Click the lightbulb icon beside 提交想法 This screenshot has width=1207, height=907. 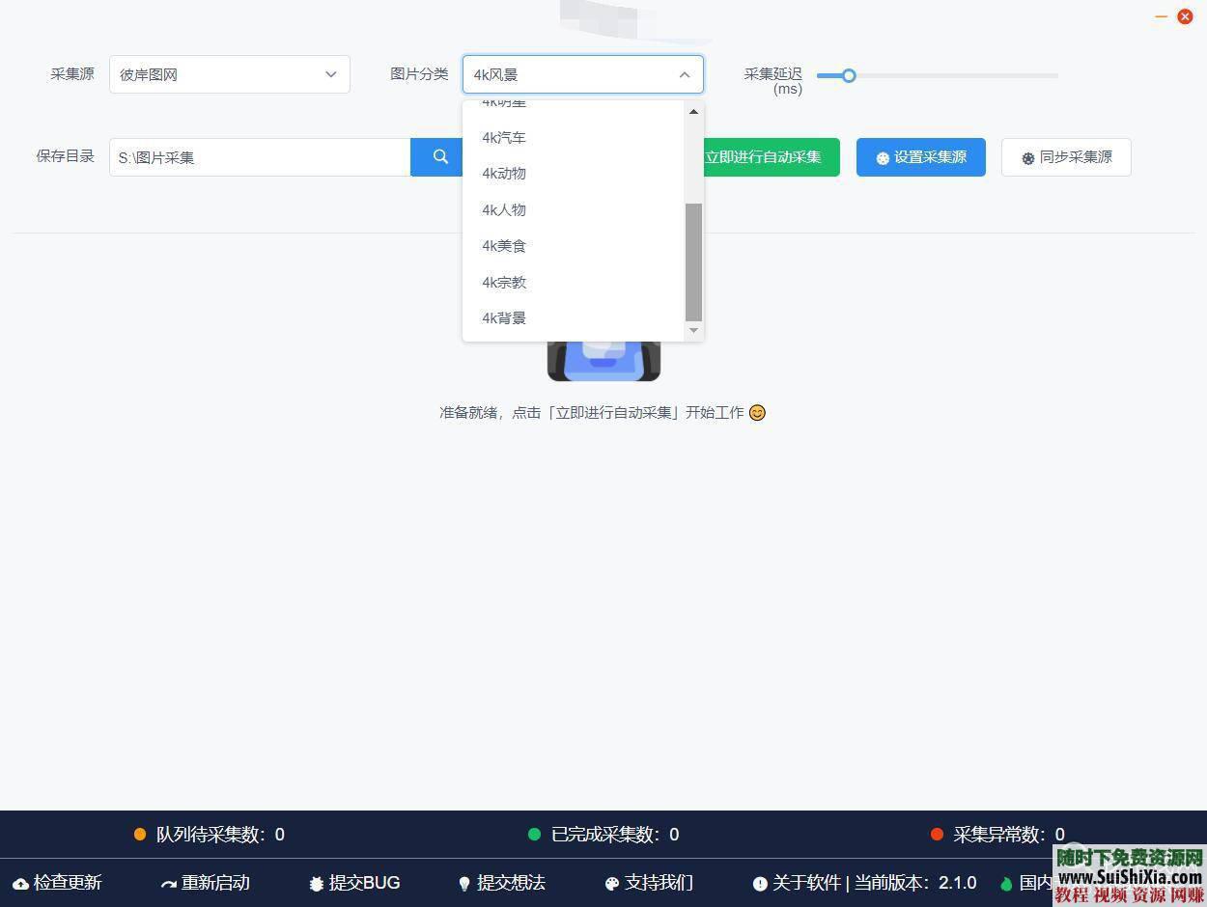pyautogui.click(x=464, y=883)
